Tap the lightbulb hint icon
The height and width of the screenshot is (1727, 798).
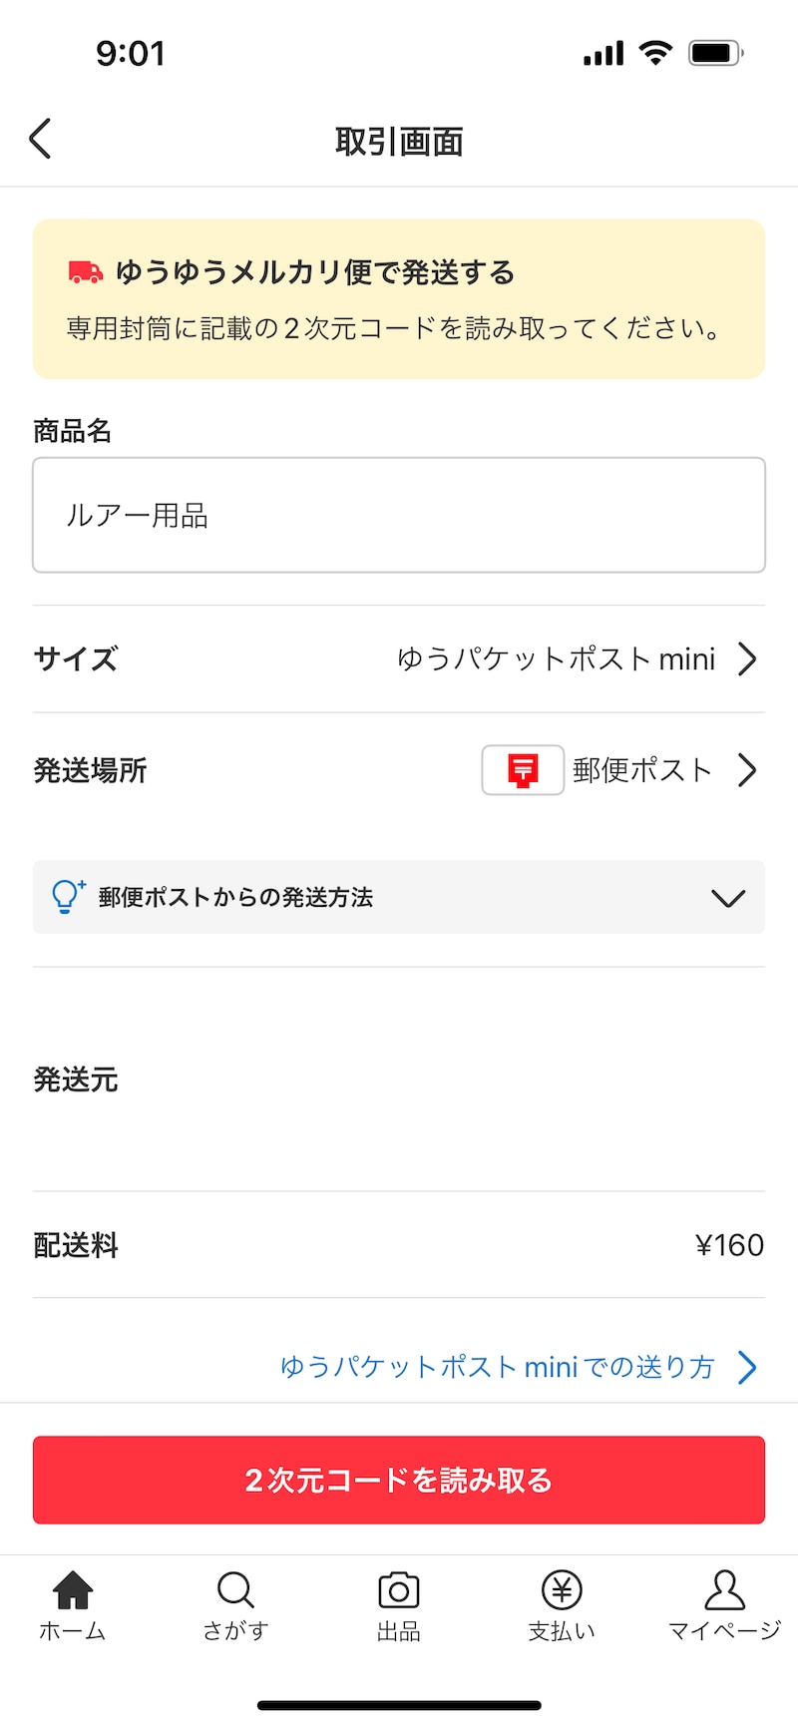[x=68, y=897]
